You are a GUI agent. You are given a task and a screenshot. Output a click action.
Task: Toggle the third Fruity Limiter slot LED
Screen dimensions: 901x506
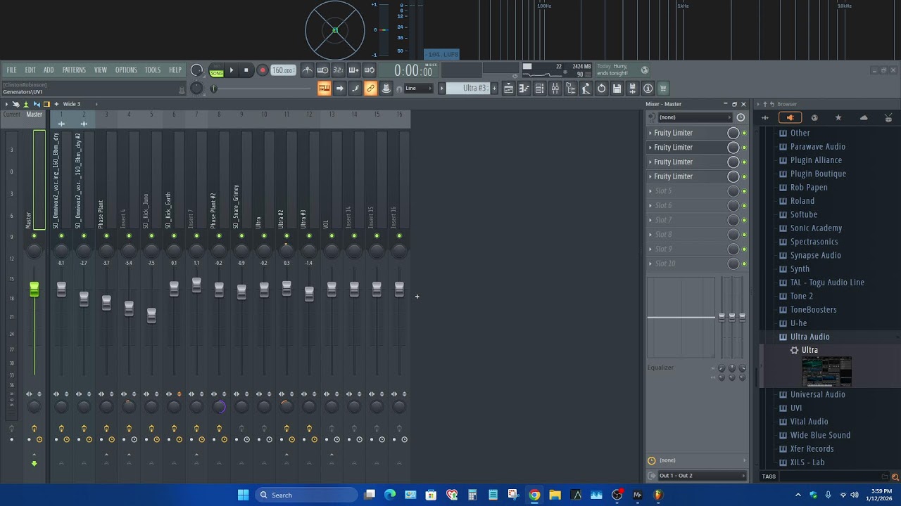pyautogui.click(x=744, y=162)
